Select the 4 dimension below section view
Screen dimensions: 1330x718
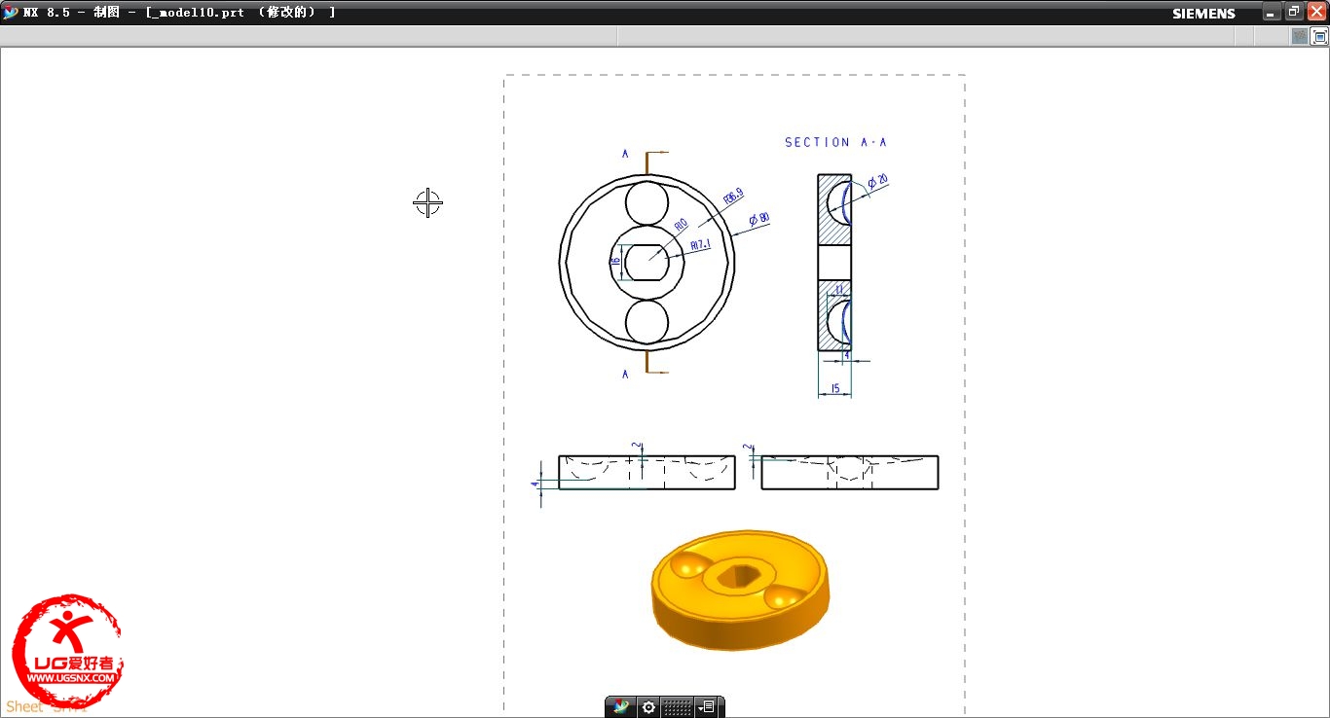pyautogui.click(x=846, y=355)
